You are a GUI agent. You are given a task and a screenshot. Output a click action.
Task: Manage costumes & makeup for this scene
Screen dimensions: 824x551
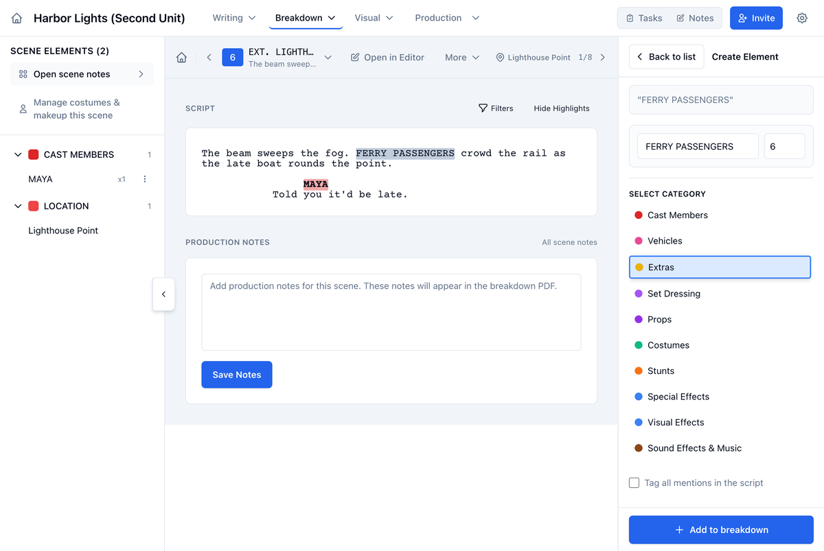[x=82, y=109]
